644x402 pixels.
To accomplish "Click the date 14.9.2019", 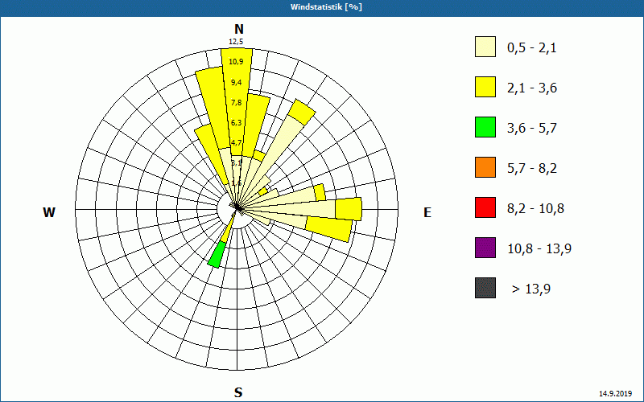I will pos(615,394).
